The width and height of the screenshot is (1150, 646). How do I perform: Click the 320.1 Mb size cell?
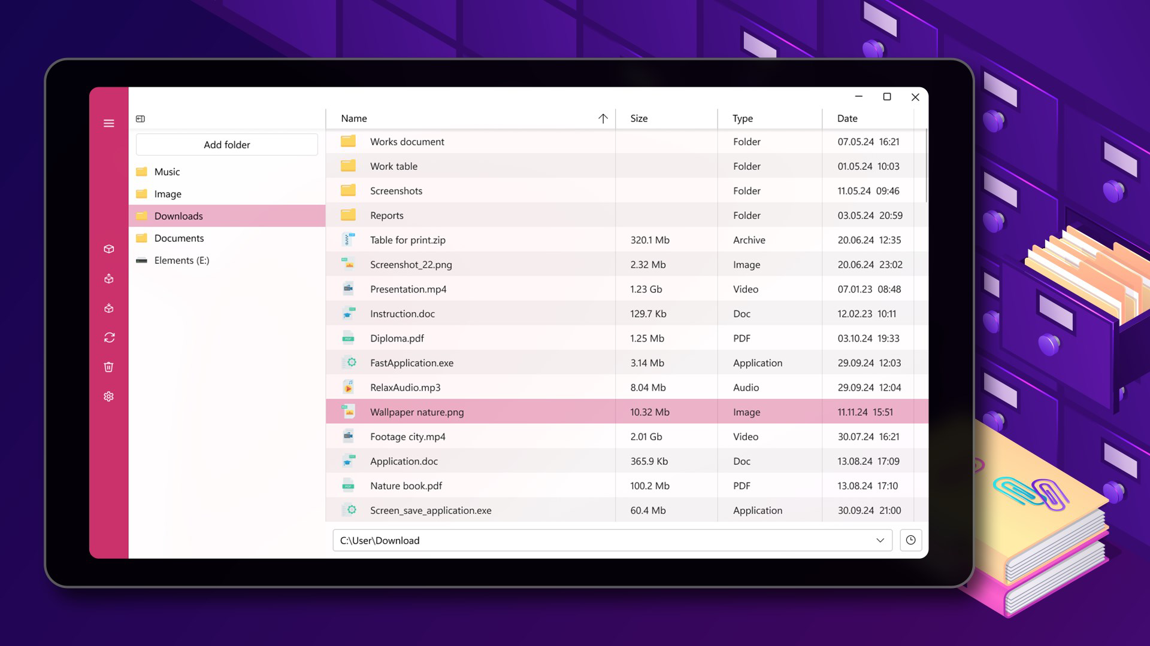pyautogui.click(x=650, y=240)
